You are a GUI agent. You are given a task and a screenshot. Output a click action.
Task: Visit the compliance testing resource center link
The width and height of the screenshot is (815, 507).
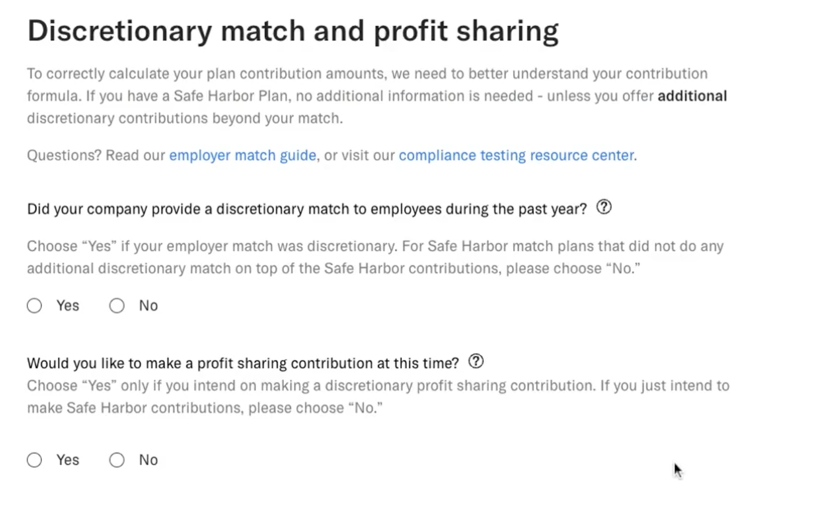pos(516,155)
